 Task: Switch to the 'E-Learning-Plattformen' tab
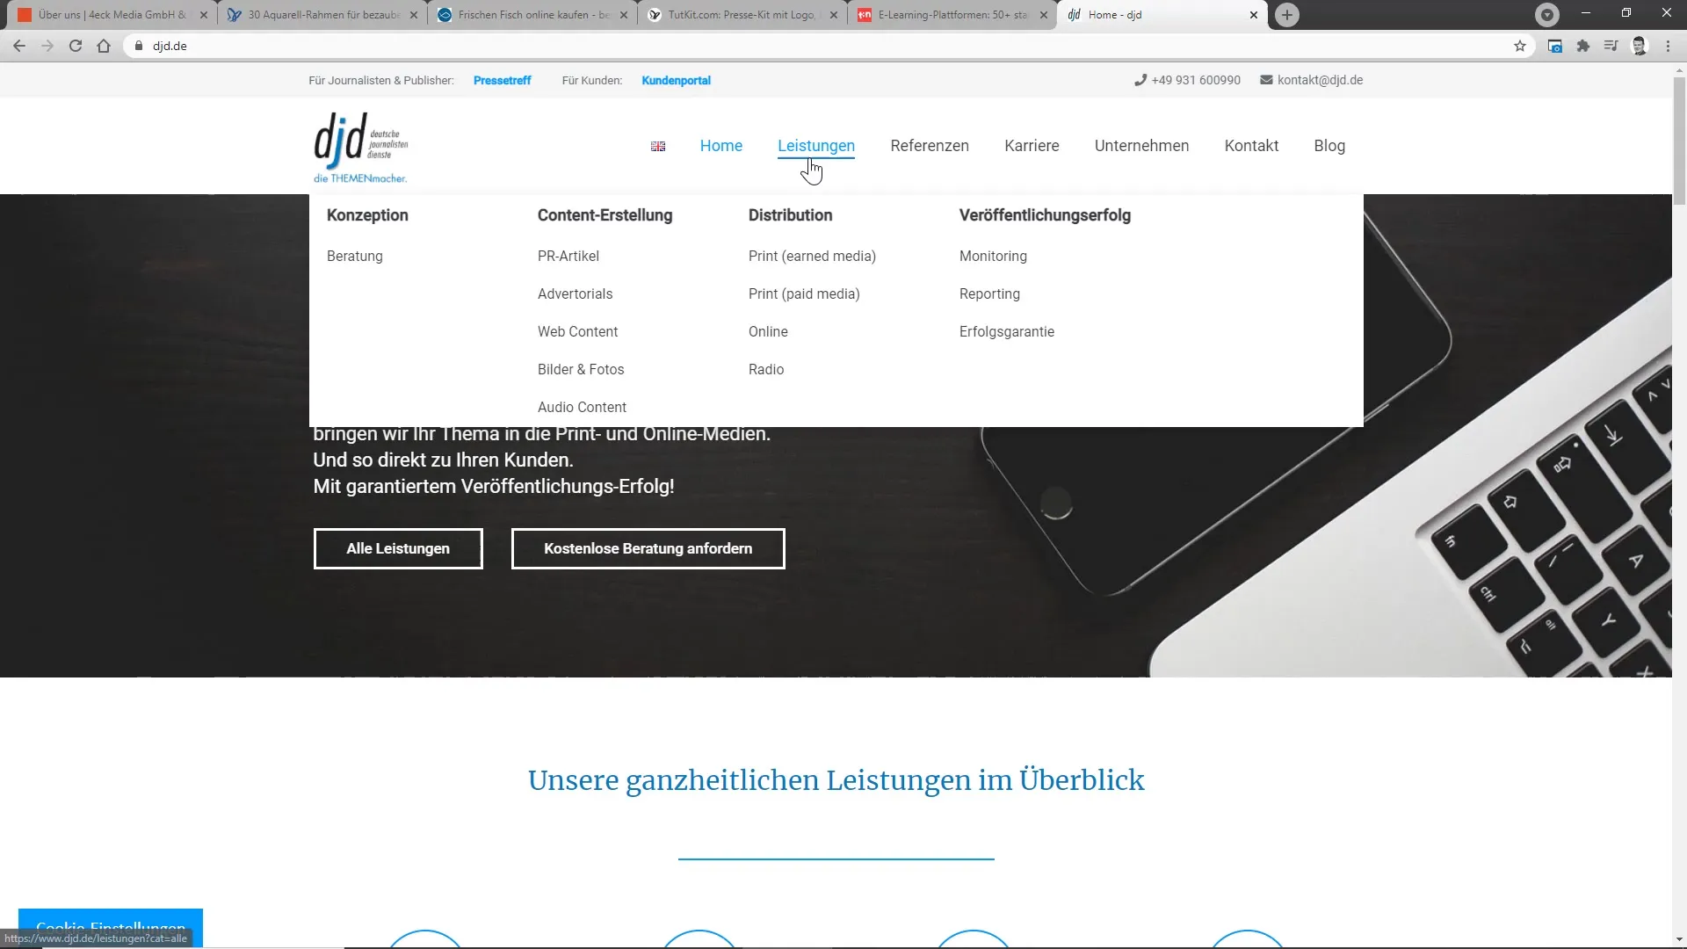click(951, 15)
